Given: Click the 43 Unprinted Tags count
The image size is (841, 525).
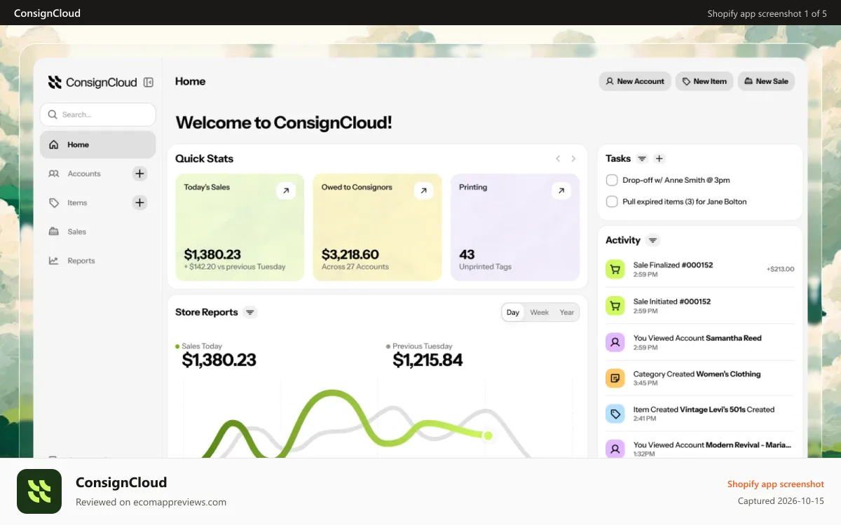Looking at the screenshot, I should click(467, 255).
